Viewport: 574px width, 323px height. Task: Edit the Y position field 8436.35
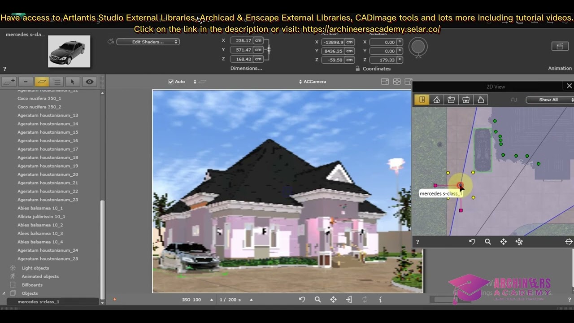338,51
